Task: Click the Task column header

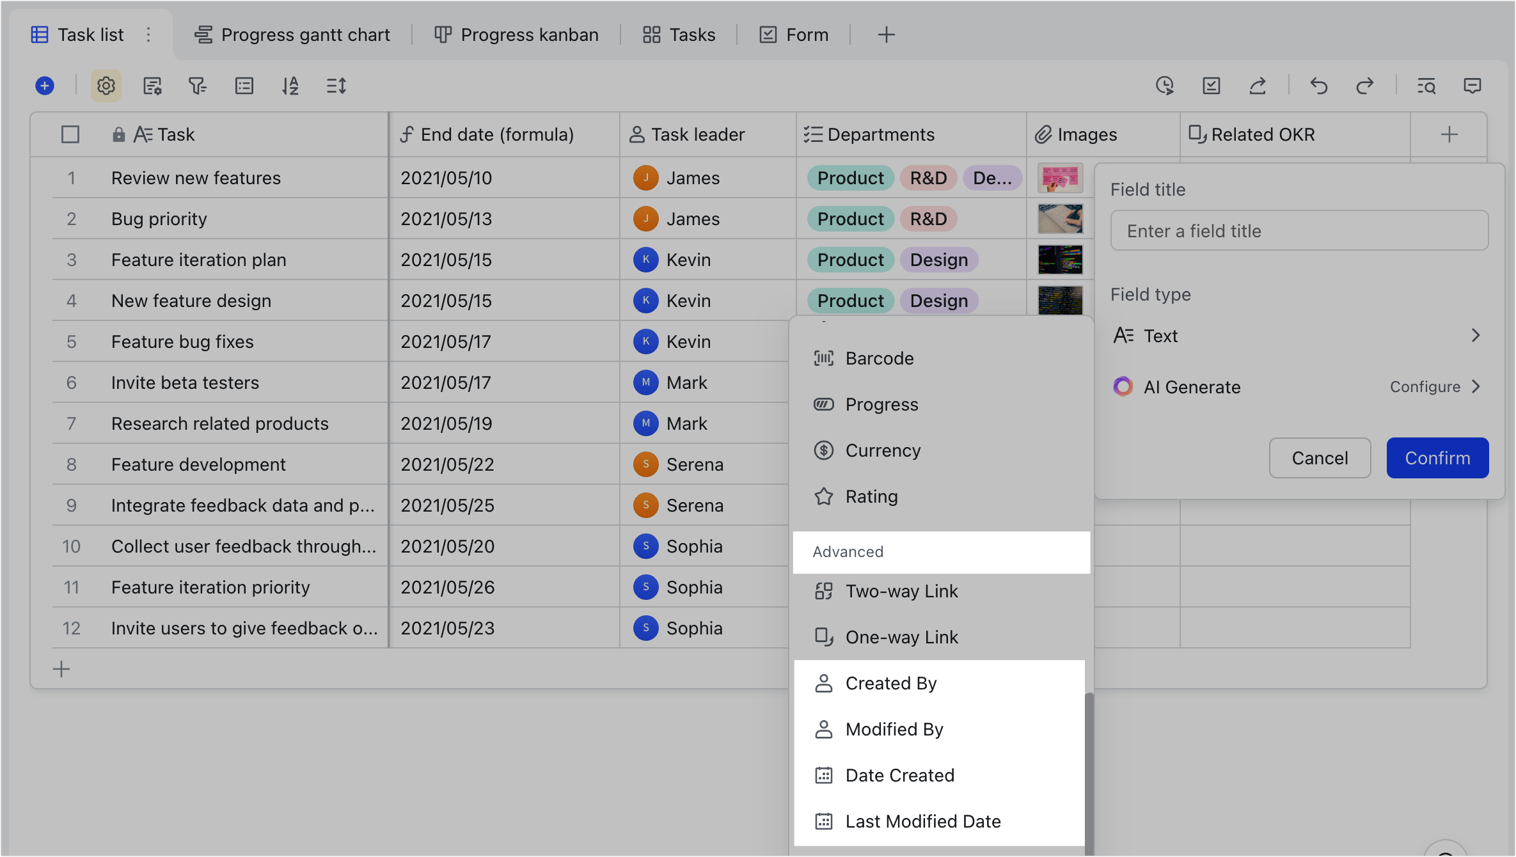Action: coord(209,134)
